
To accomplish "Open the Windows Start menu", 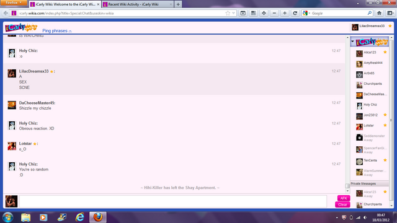I will pos(7,217).
